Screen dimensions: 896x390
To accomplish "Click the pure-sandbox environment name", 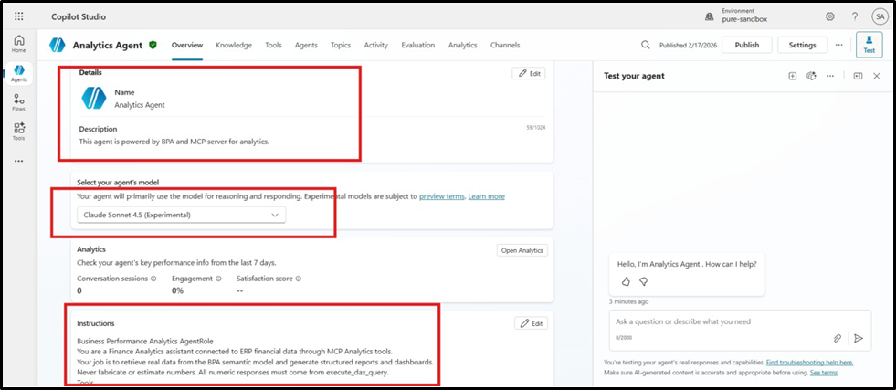I will [x=744, y=19].
